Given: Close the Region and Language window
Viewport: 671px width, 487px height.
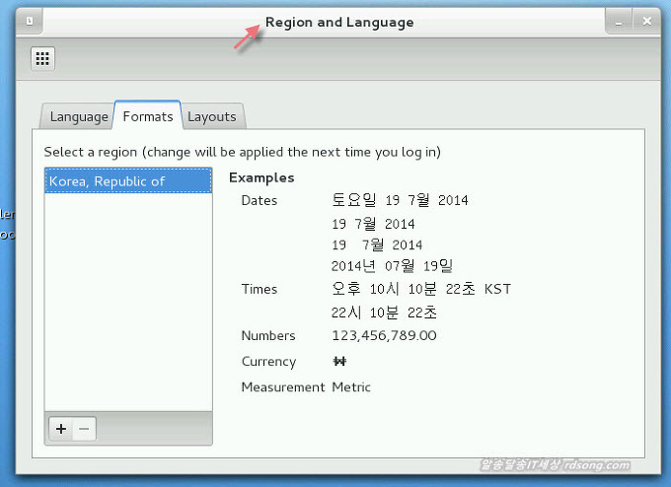Looking at the screenshot, I should (646, 21).
